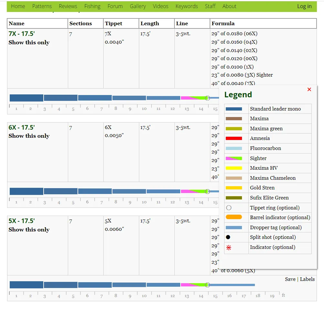Click the Log in link
This screenshot has height=310, width=324.
click(x=304, y=6)
